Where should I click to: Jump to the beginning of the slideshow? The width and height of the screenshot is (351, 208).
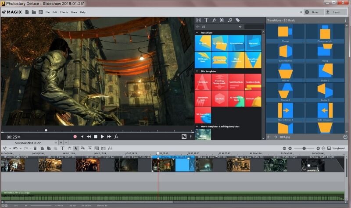coord(82,137)
